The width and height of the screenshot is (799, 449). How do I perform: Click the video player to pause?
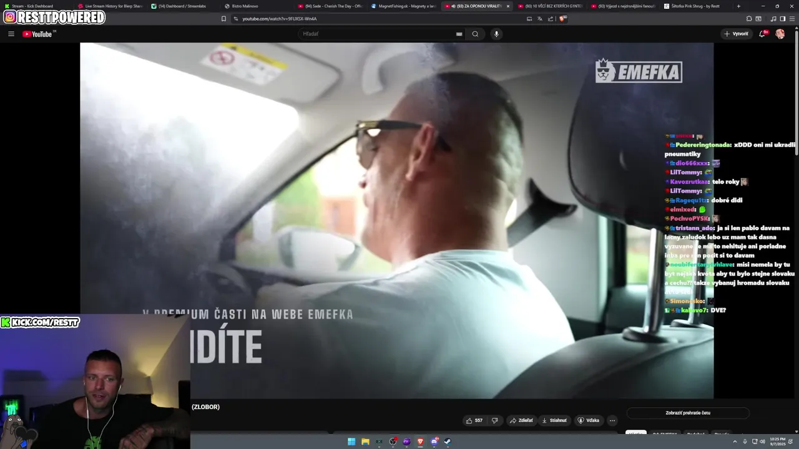point(396,220)
